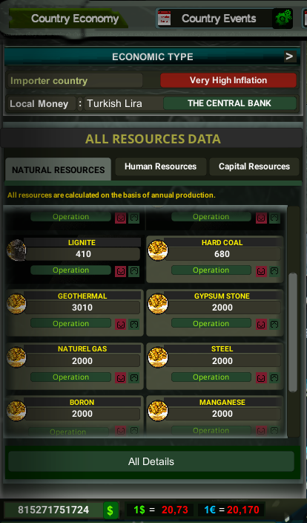
Task: Click Gypsum Stone's green up-arrow icon
Action: pos(274,324)
